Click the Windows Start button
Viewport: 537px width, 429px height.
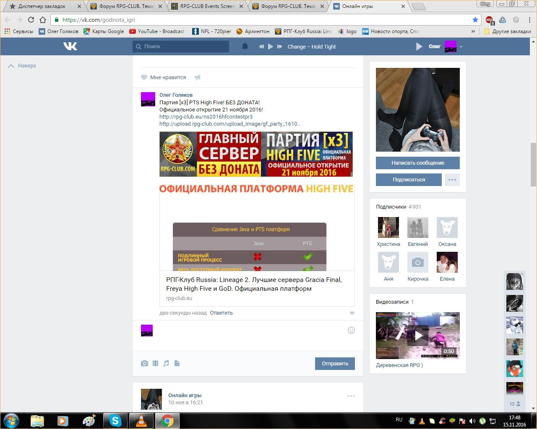point(11,420)
